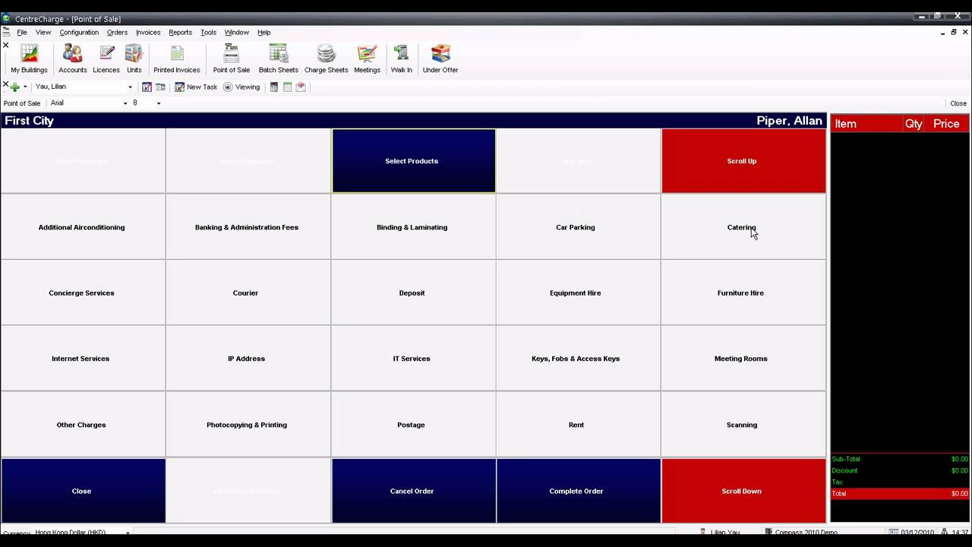Select Additional Airconditioning category
This screenshot has width=972, height=547.
[x=83, y=227]
